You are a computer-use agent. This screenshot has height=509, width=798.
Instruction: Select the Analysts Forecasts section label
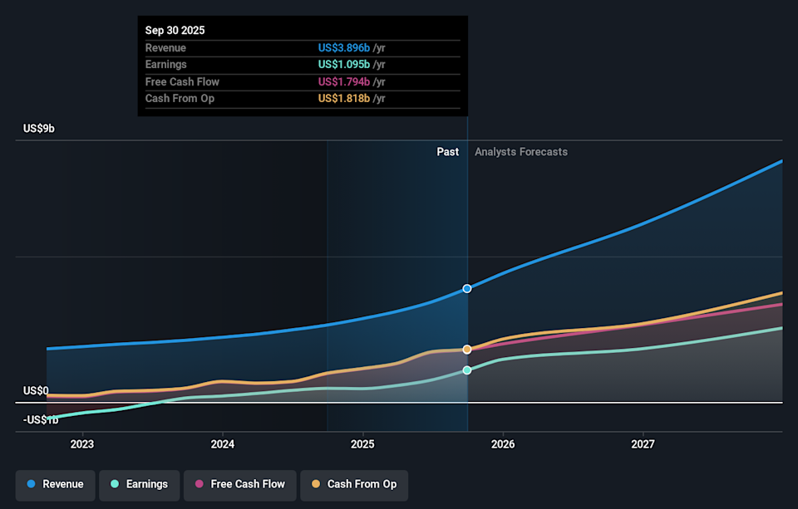(520, 151)
